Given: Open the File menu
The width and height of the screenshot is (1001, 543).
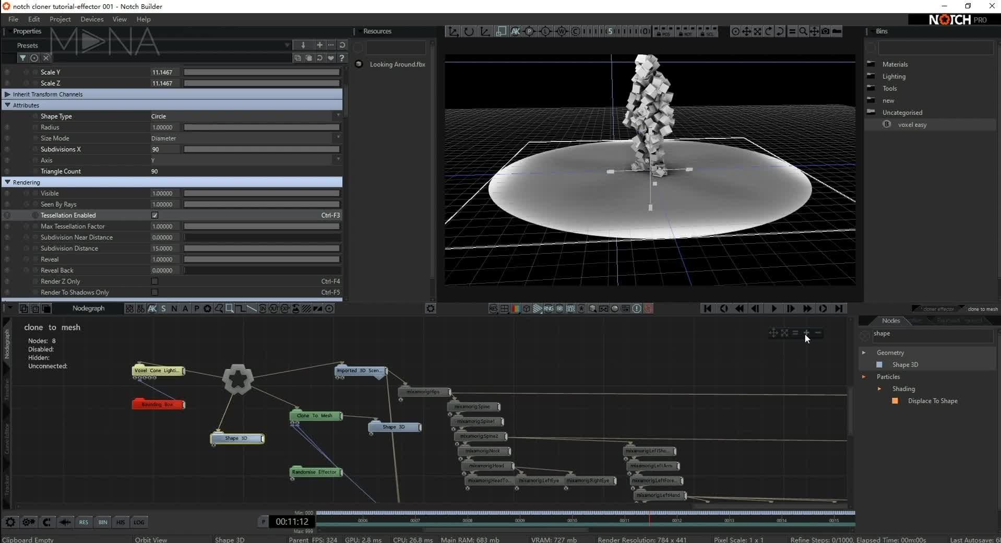Looking at the screenshot, I should click(14, 19).
